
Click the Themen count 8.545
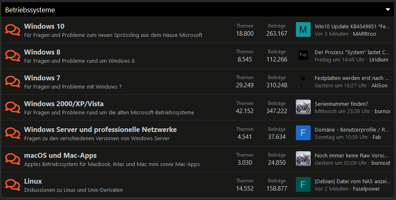tap(245, 59)
